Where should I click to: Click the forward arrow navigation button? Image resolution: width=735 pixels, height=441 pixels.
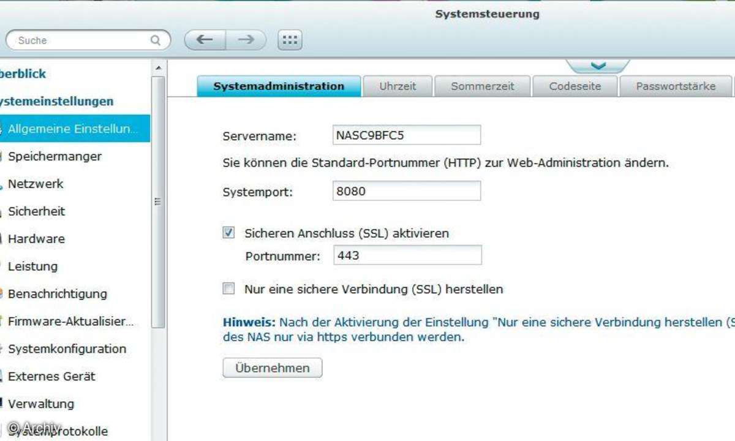pyautogui.click(x=246, y=40)
